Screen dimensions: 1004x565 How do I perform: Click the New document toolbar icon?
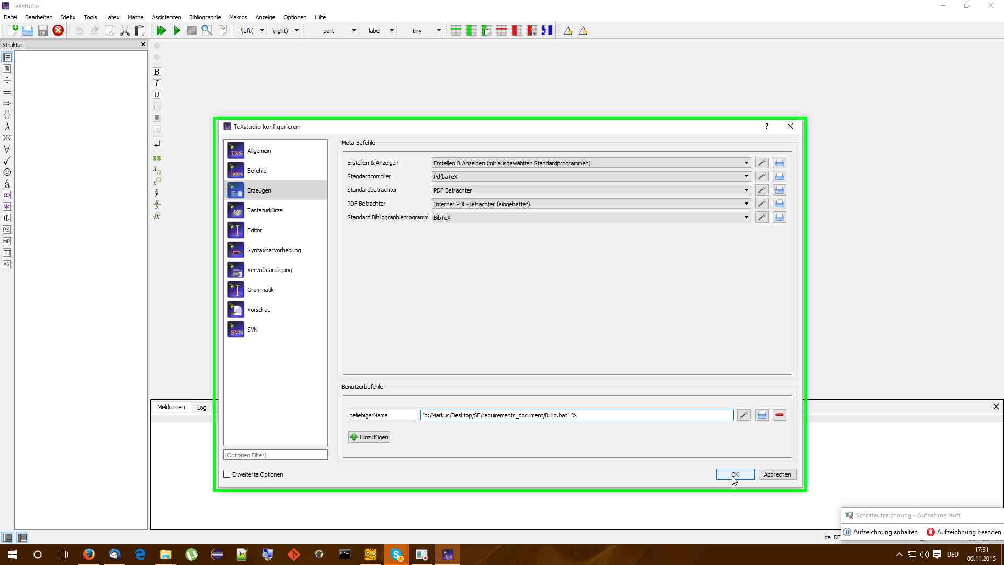[13, 30]
